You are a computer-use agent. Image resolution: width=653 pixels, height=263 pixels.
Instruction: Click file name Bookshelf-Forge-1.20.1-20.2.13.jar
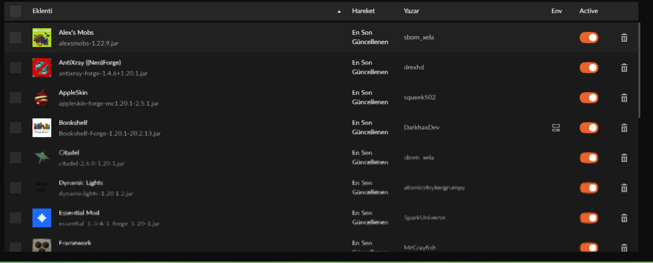[x=110, y=133]
